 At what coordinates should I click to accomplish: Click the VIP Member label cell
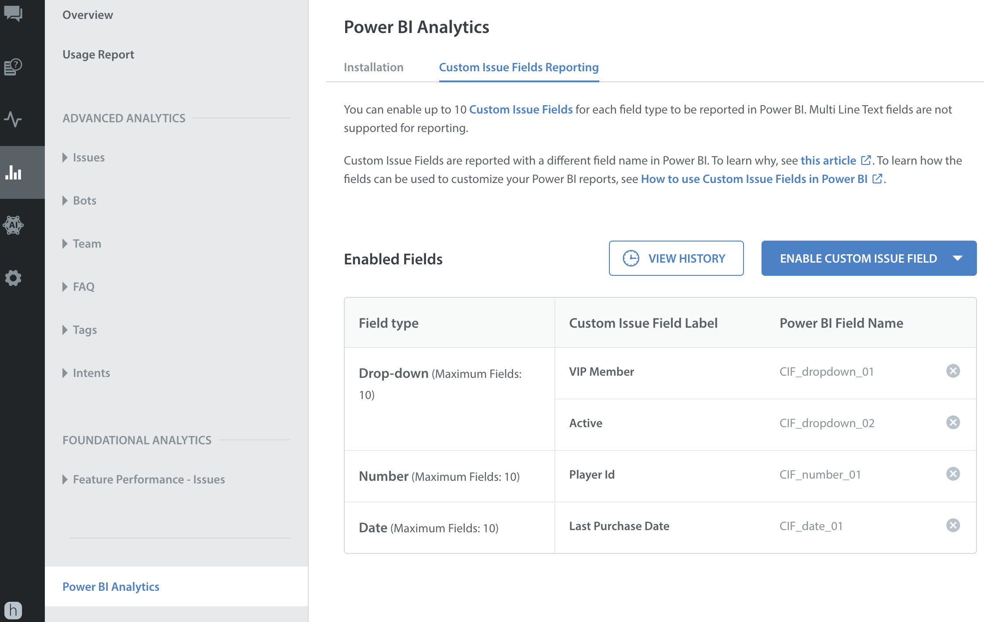(x=601, y=372)
